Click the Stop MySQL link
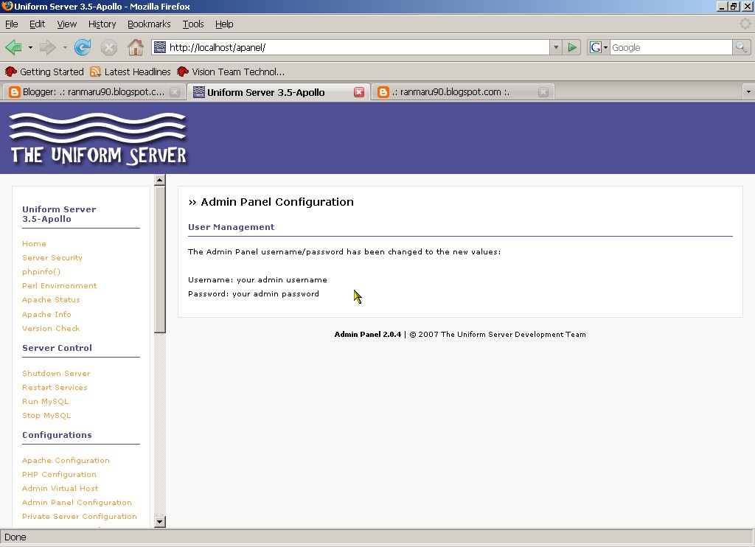Viewport: 755px width, 547px height. pos(46,415)
